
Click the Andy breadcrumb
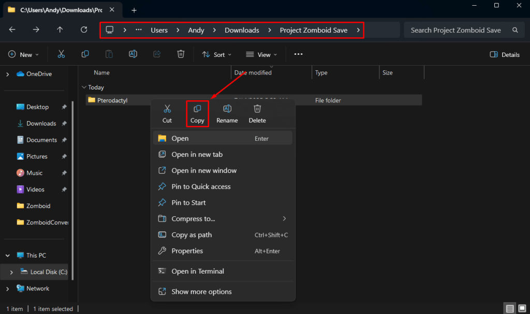[196, 30]
